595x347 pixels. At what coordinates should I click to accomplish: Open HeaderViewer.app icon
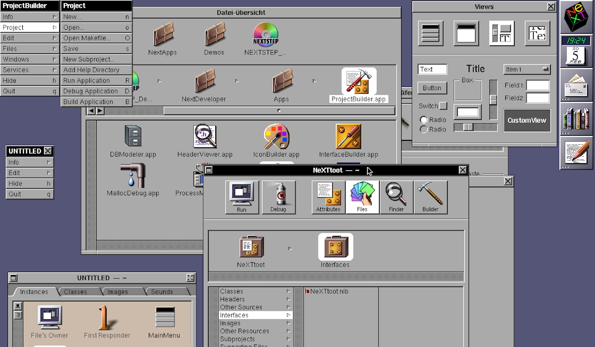point(205,137)
